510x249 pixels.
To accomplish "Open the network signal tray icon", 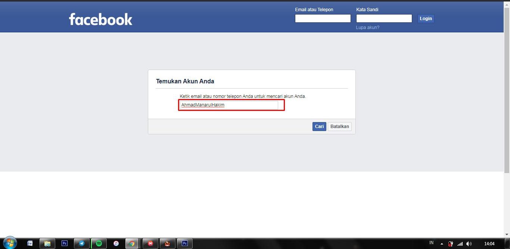I will (x=460, y=244).
